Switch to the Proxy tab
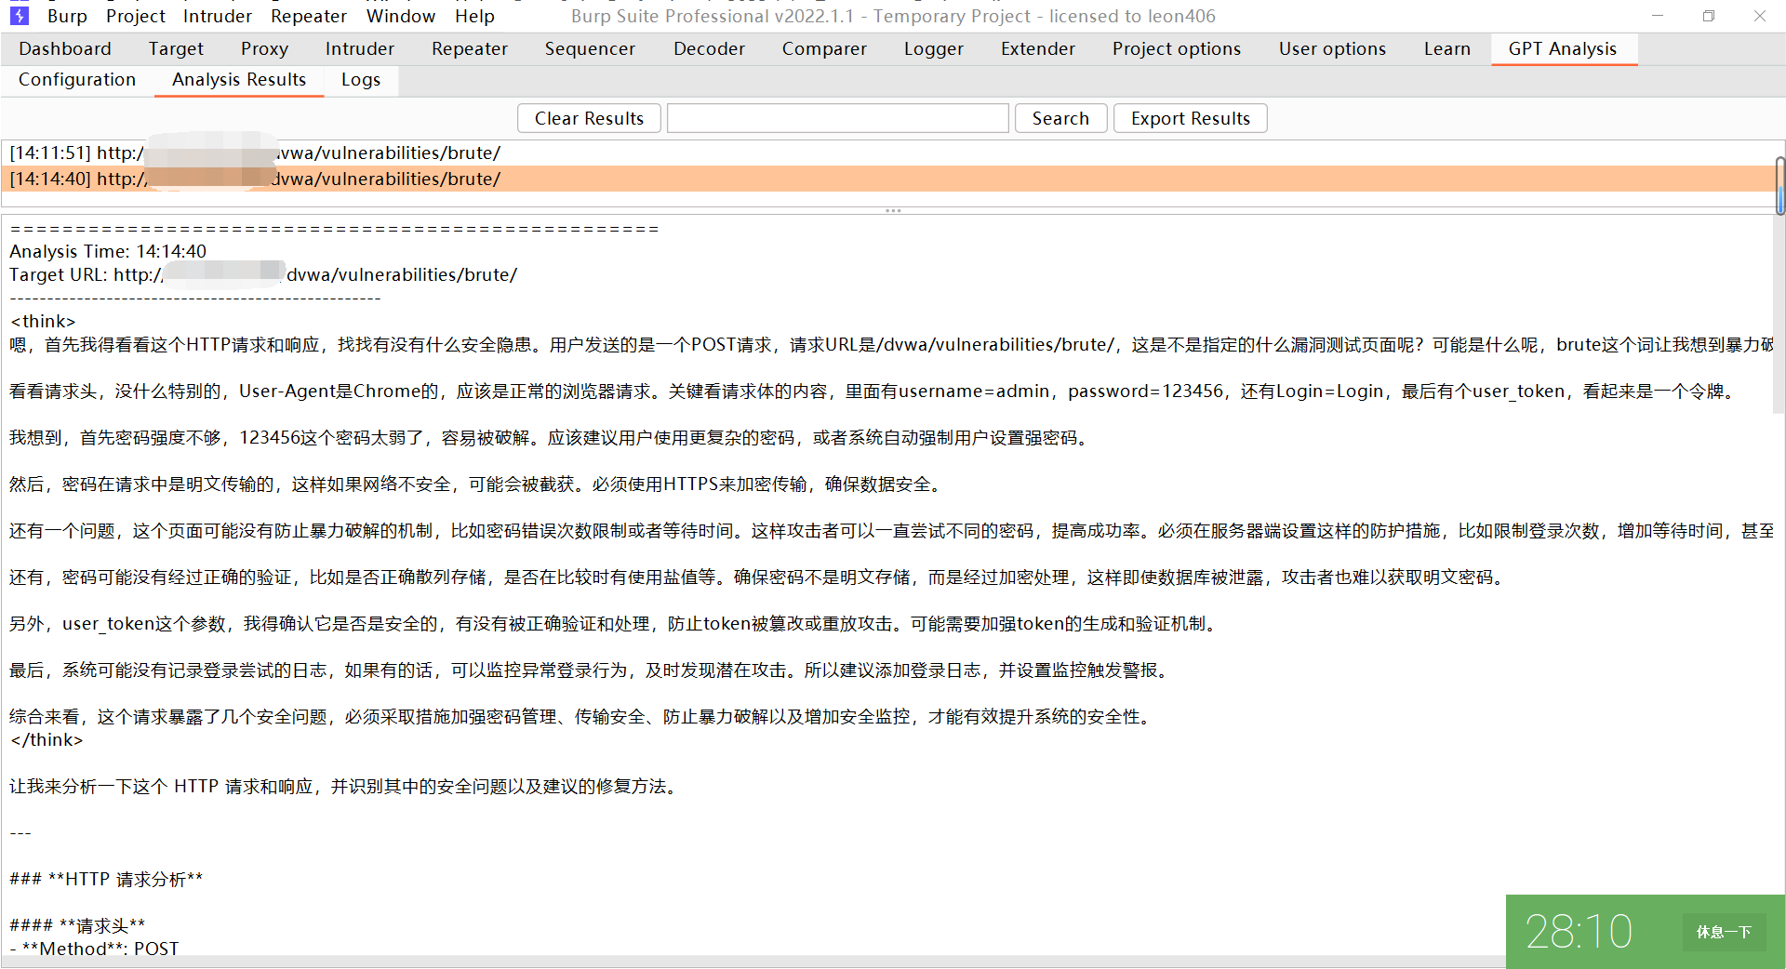 [264, 48]
